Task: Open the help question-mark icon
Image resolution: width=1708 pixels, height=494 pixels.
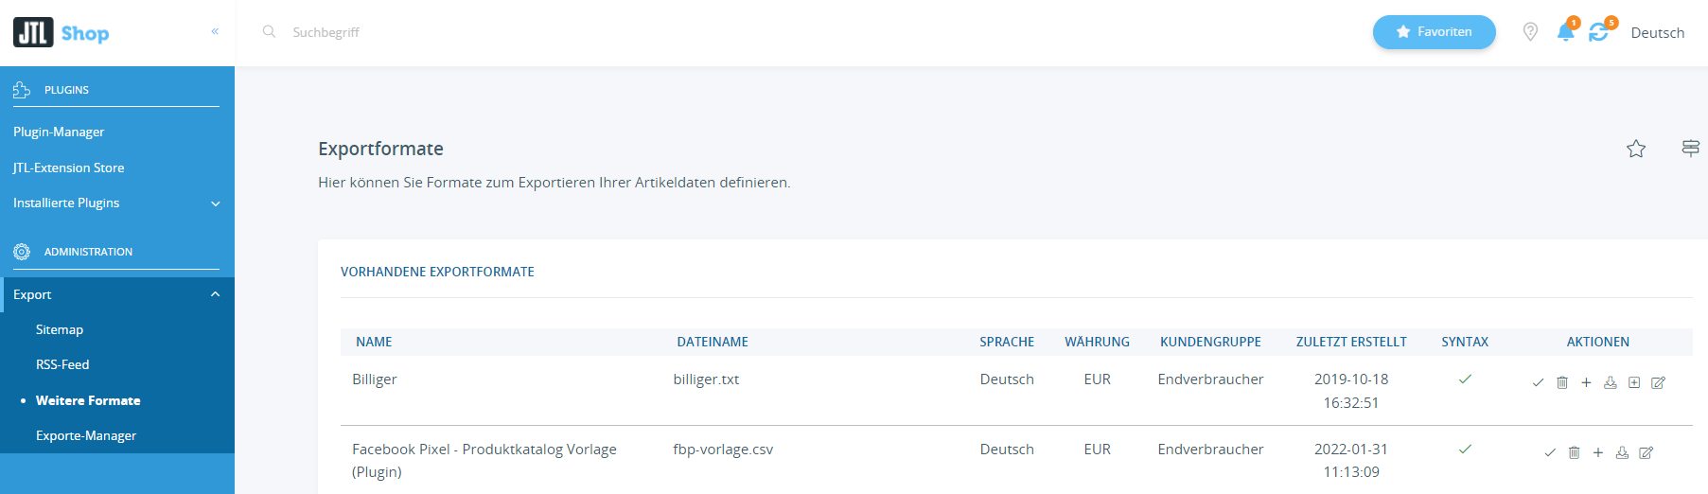Action: coord(1530,32)
